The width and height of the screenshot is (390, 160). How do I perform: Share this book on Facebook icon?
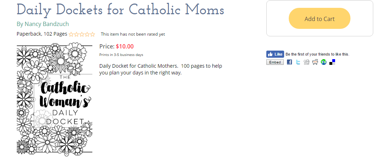pyautogui.click(x=289, y=62)
